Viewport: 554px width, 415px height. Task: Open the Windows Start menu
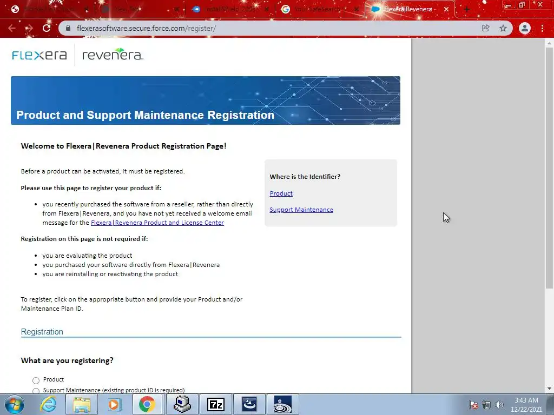pyautogui.click(x=15, y=404)
